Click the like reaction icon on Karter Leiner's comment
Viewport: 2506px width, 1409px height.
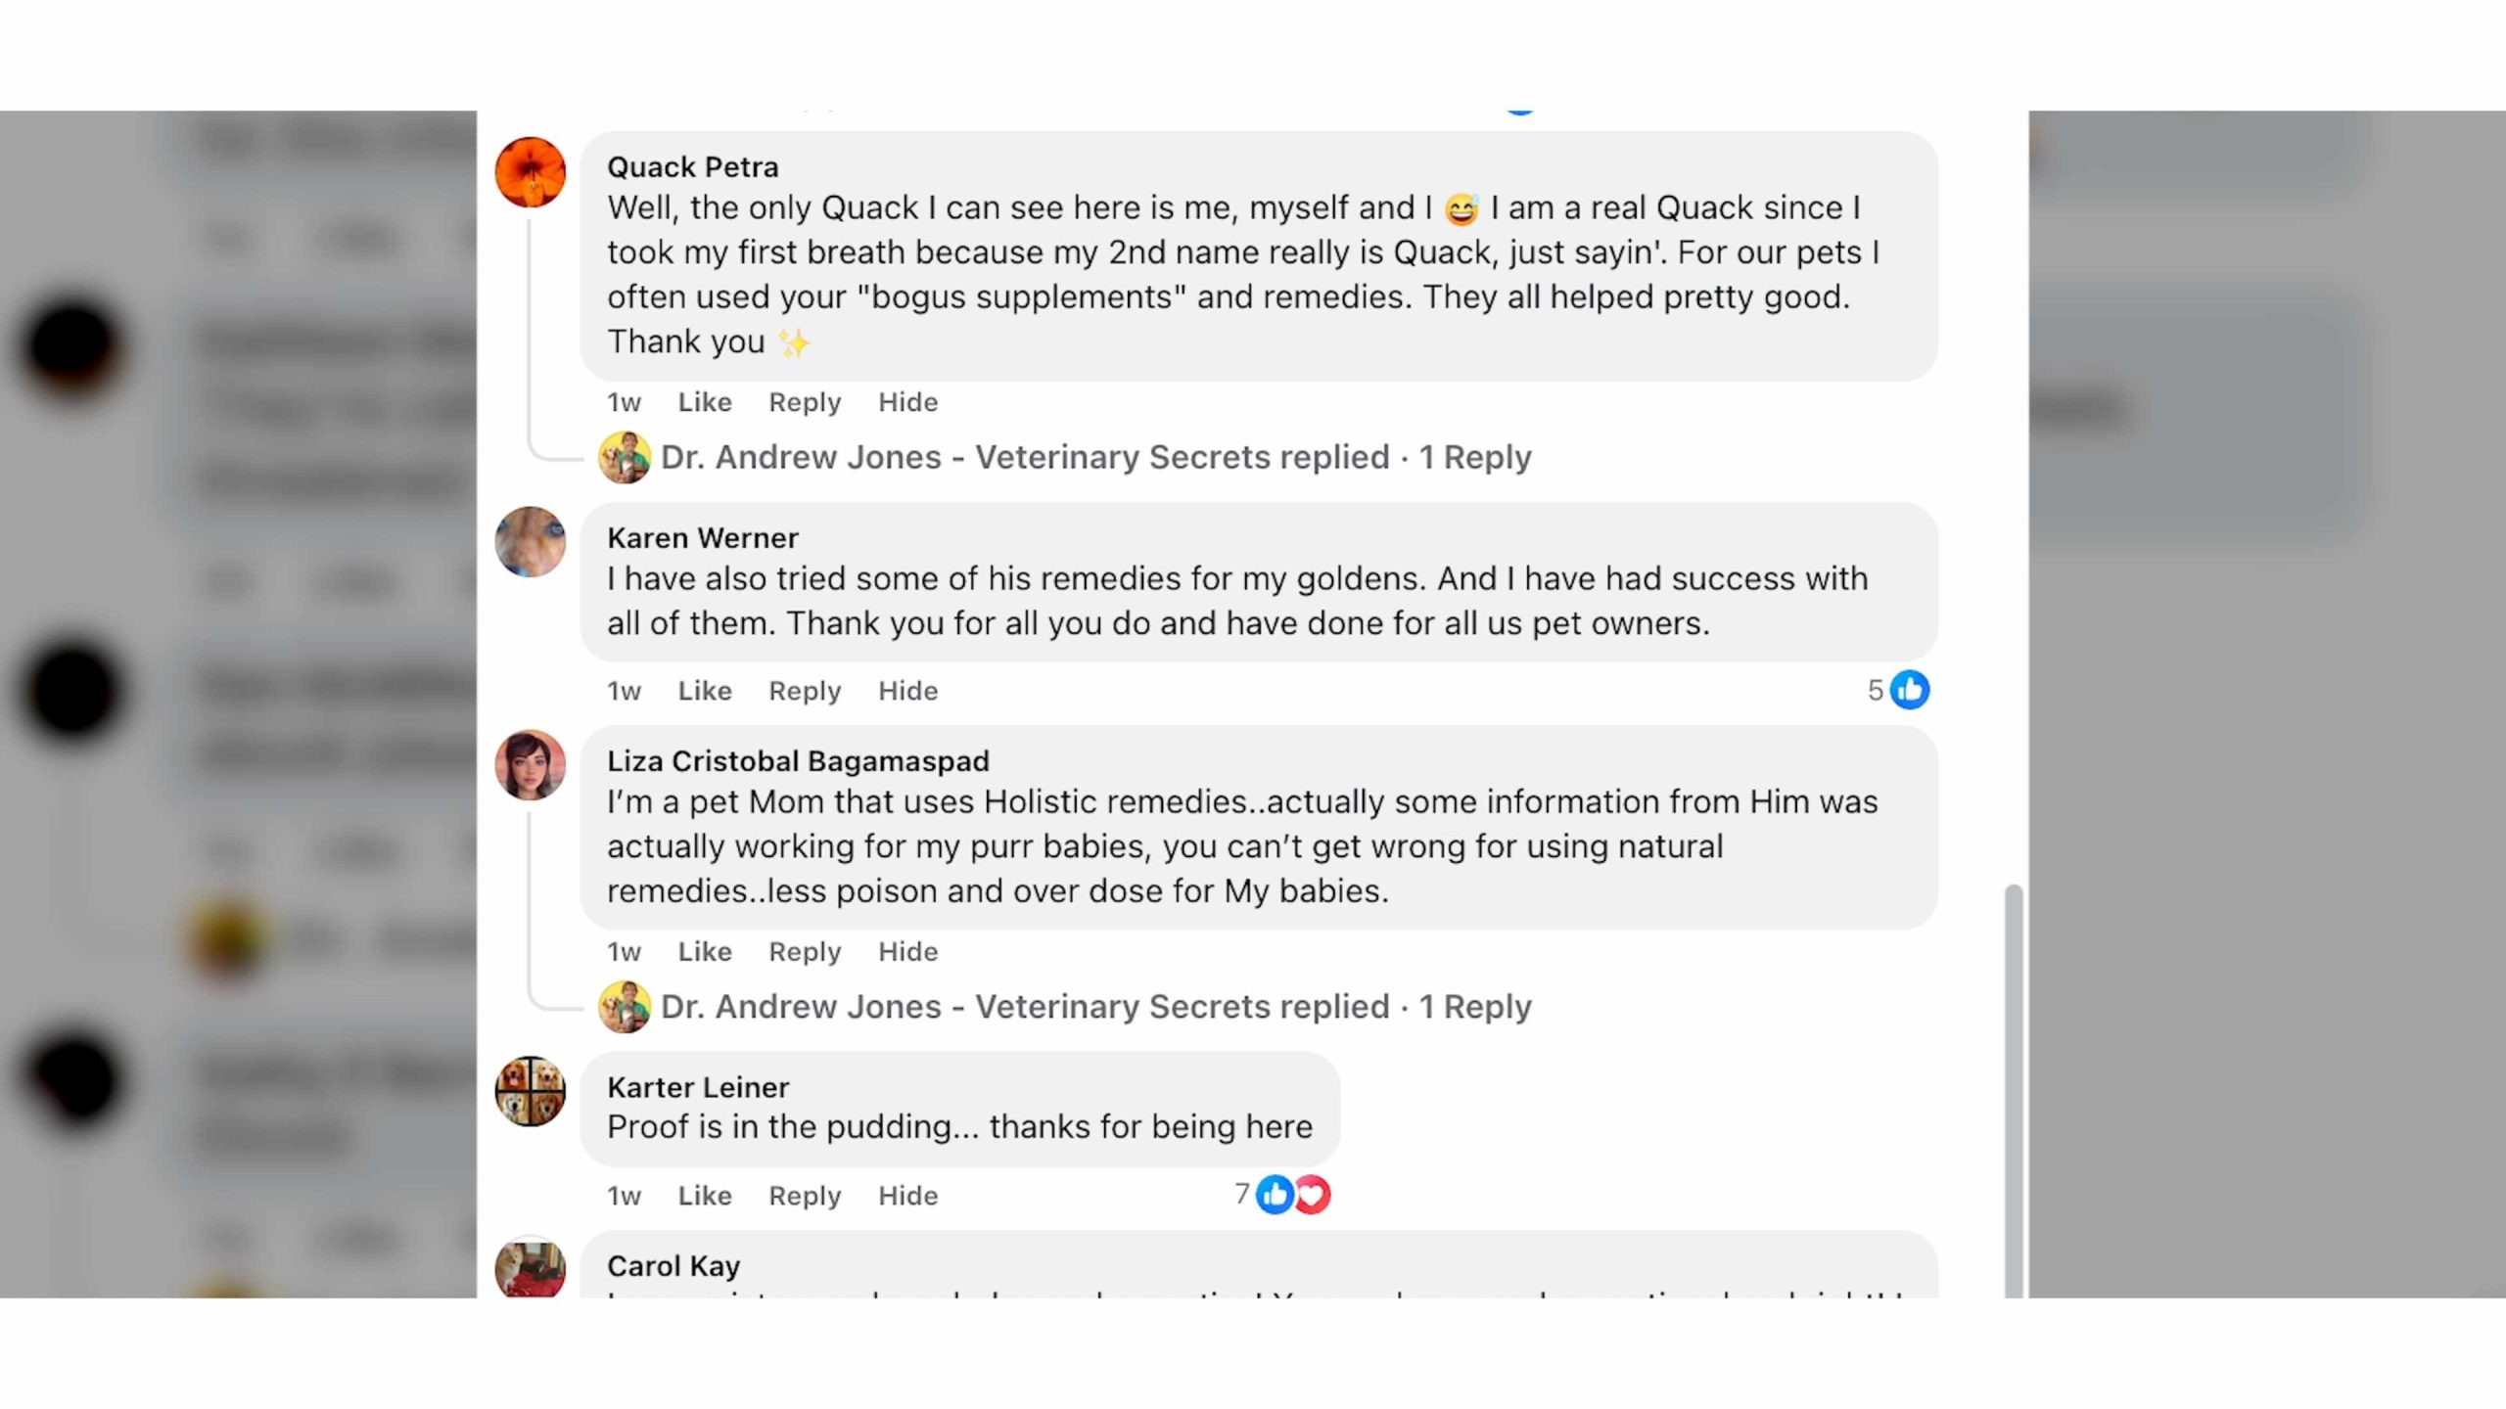[1275, 1194]
